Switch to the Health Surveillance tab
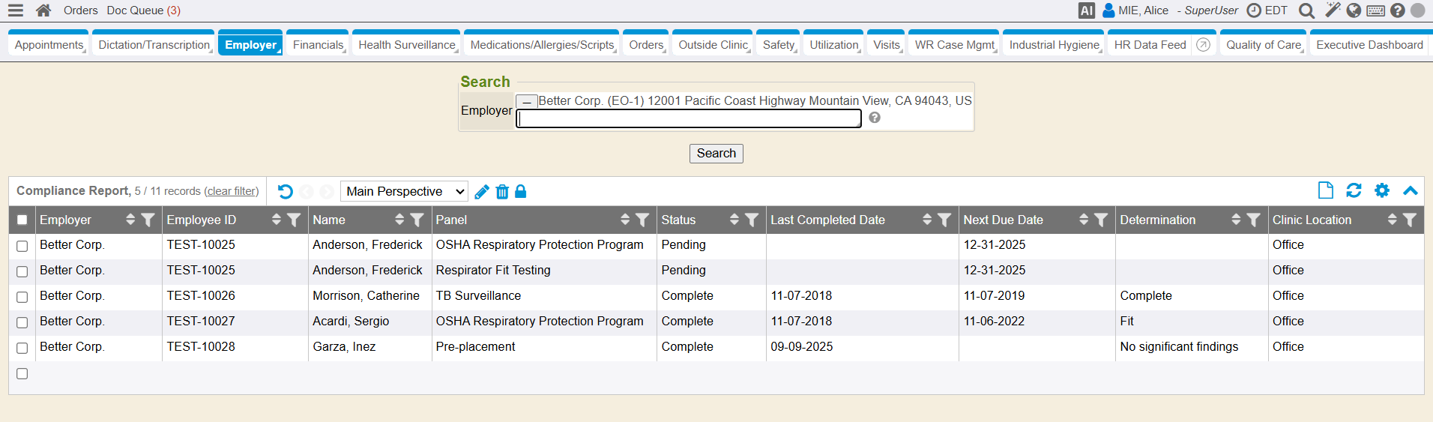The image size is (1433, 422). click(406, 45)
